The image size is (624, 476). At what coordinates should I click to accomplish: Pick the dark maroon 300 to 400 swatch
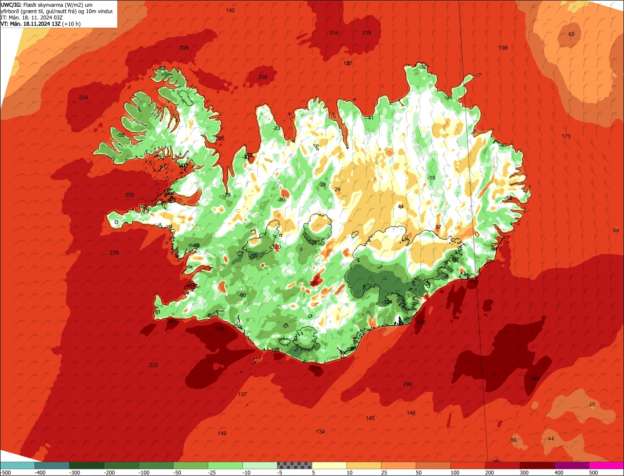tap(537, 465)
